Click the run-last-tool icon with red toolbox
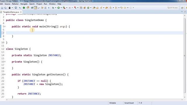187x105 pixels. pyautogui.click(x=64, y=8)
